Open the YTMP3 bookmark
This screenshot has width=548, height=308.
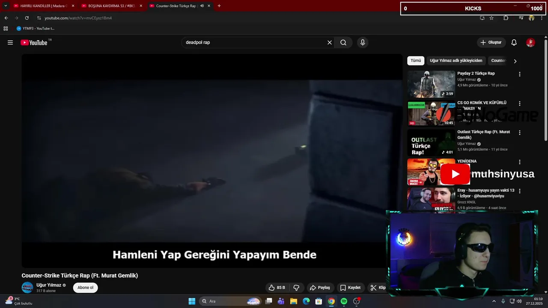35,29
